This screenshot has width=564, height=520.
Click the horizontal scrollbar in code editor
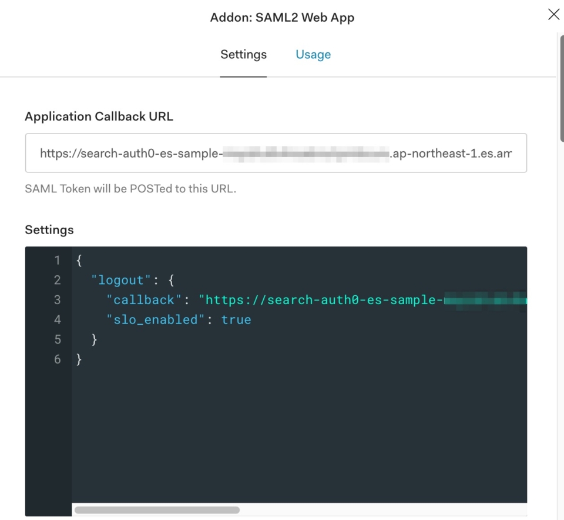pyautogui.click(x=157, y=510)
